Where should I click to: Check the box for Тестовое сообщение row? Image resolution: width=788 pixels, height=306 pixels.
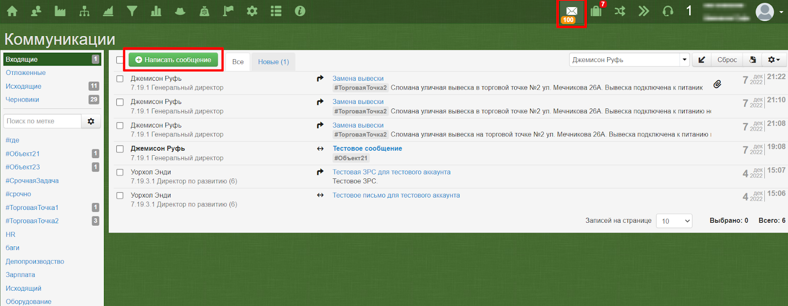point(120,149)
